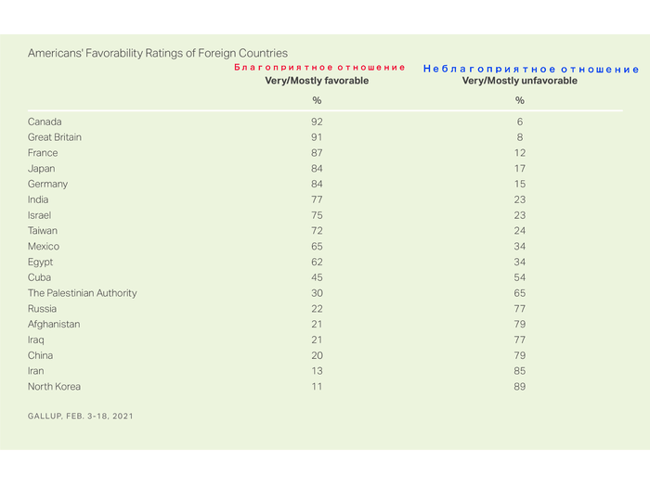Image resolution: width=650 pixels, height=487 pixels.
Task: Select the Very/Mostly unfavorable column header
Action: click(x=519, y=81)
